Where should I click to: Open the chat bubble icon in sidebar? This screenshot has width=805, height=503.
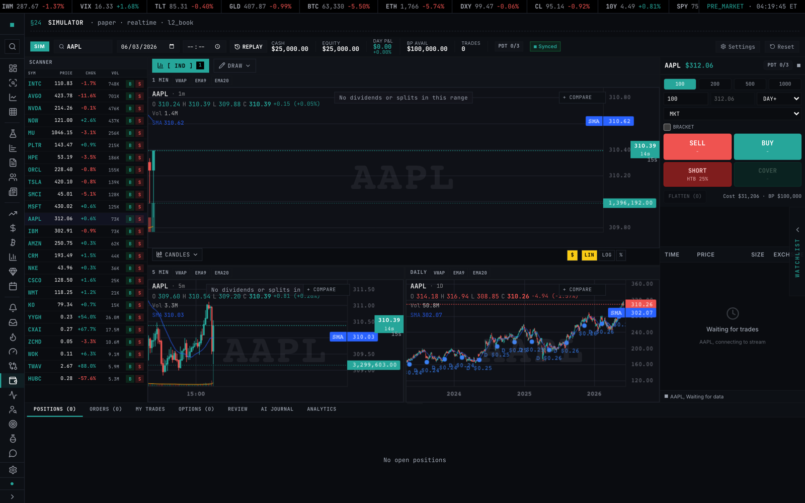click(x=13, y=453)
